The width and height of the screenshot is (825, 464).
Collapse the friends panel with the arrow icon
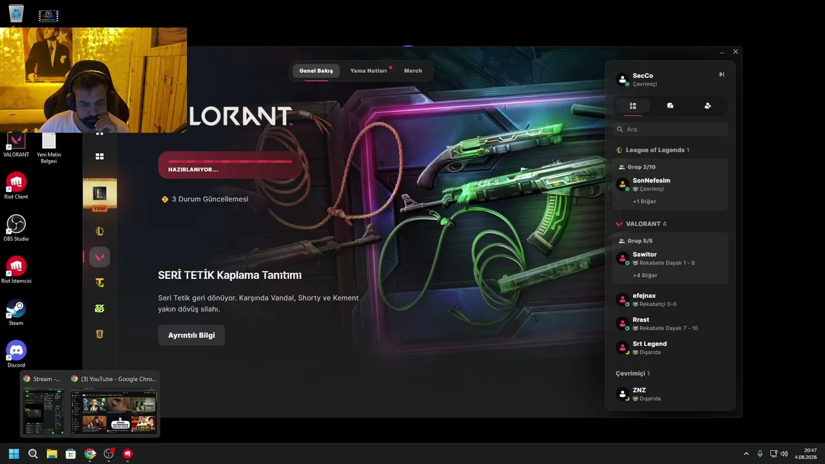pos(721,75)
